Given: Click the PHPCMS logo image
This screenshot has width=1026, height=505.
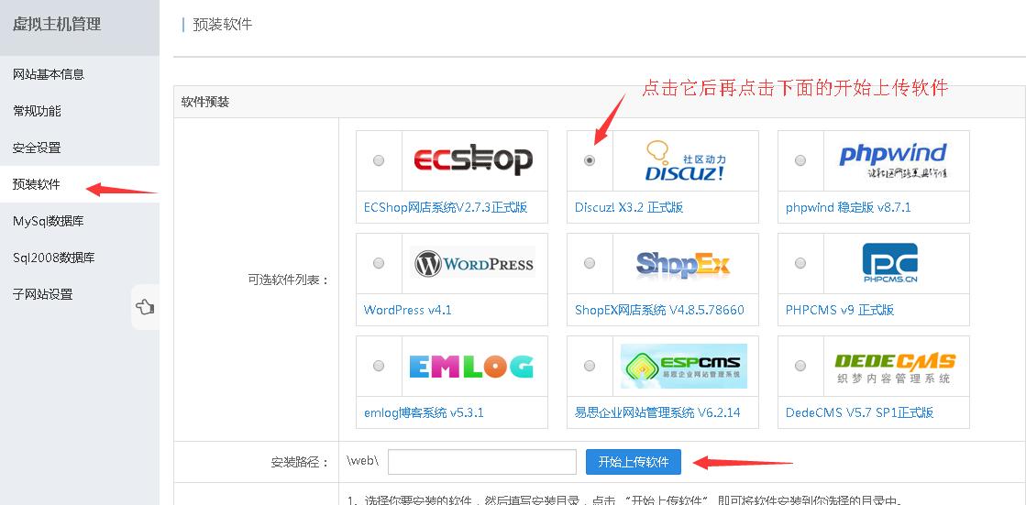Looking at the screenshot, I should pos(890,263).
